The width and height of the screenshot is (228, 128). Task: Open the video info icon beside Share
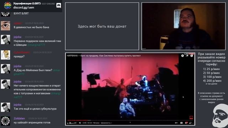(x=192, y=55)
